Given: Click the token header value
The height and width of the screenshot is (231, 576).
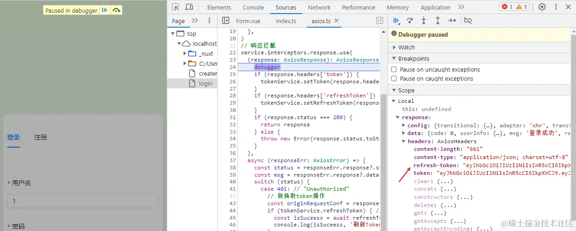Looking at the screenshot, I should [503, 173].
